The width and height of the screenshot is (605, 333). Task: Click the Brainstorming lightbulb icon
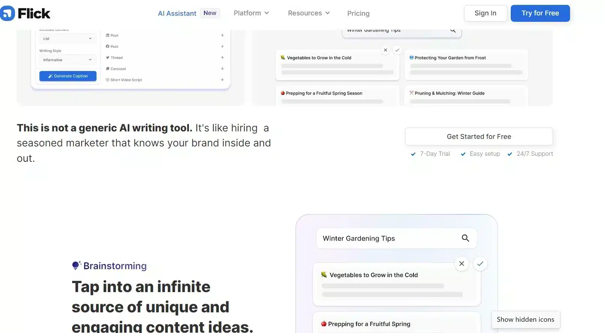point(76,265)
